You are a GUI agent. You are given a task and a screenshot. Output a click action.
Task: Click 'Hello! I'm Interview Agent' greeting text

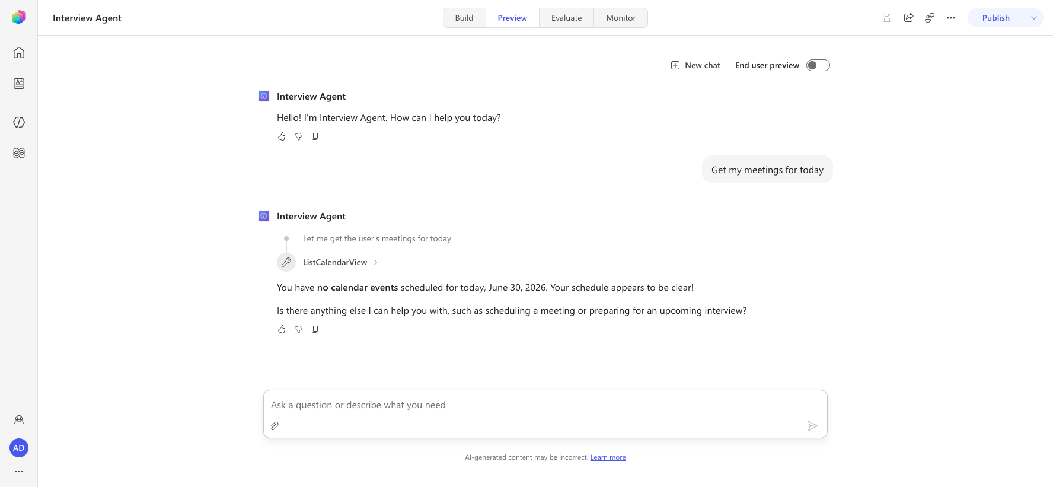point(389,118)
